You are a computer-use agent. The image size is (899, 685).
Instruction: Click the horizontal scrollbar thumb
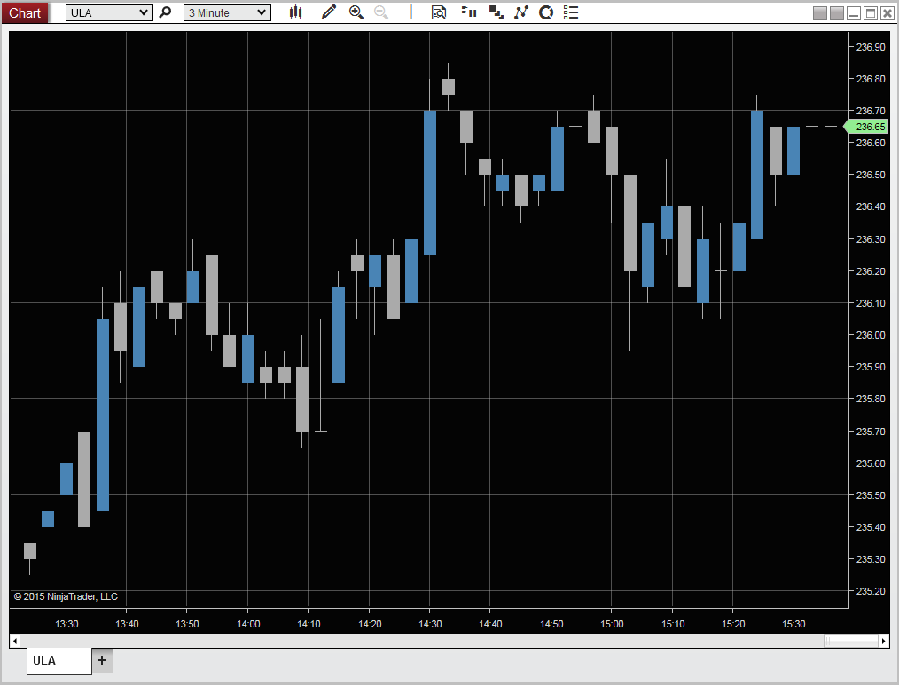(851, 641)
